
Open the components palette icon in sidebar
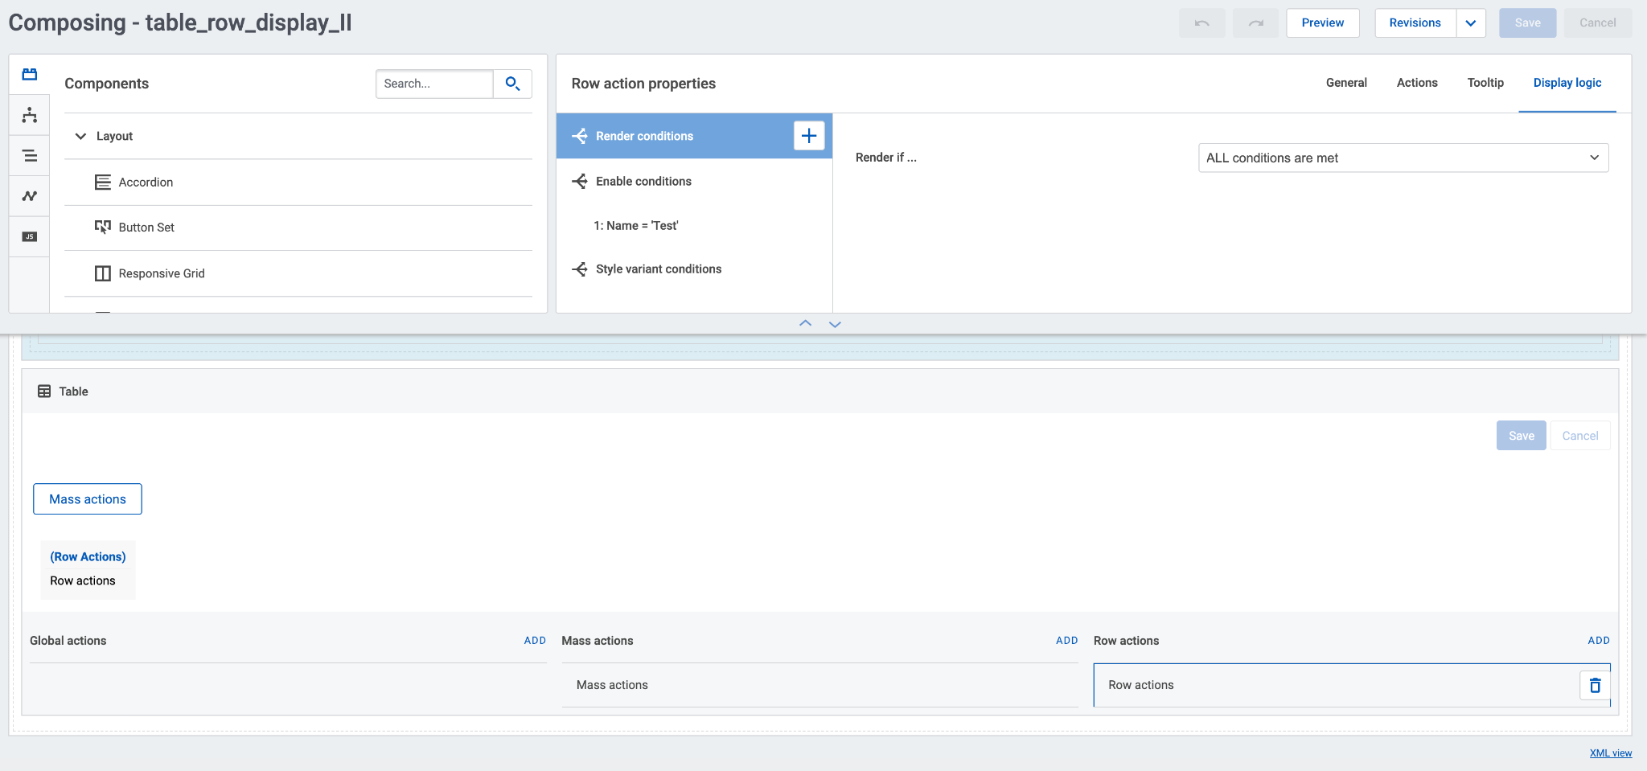[30, 75]
